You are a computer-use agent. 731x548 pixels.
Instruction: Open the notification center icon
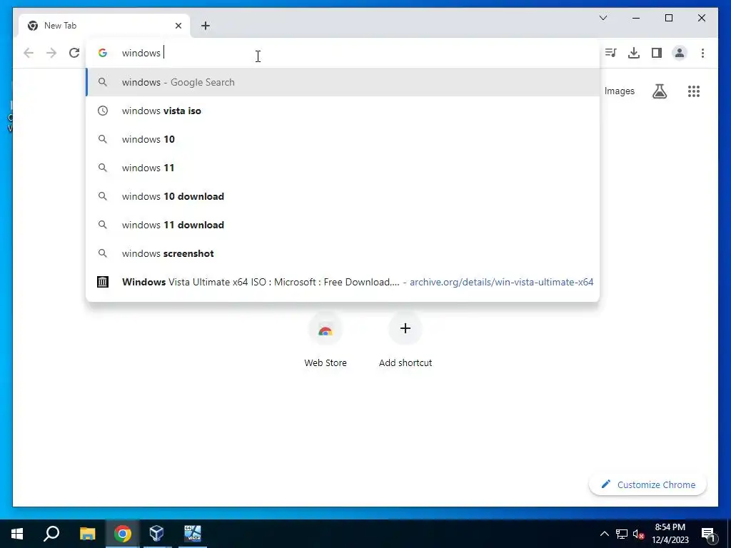[x=708, y=534]
